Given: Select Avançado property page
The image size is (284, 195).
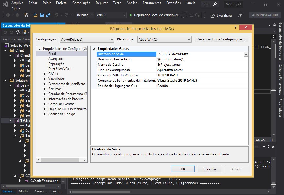Looking at the screenshot, I should pos(56,59).
